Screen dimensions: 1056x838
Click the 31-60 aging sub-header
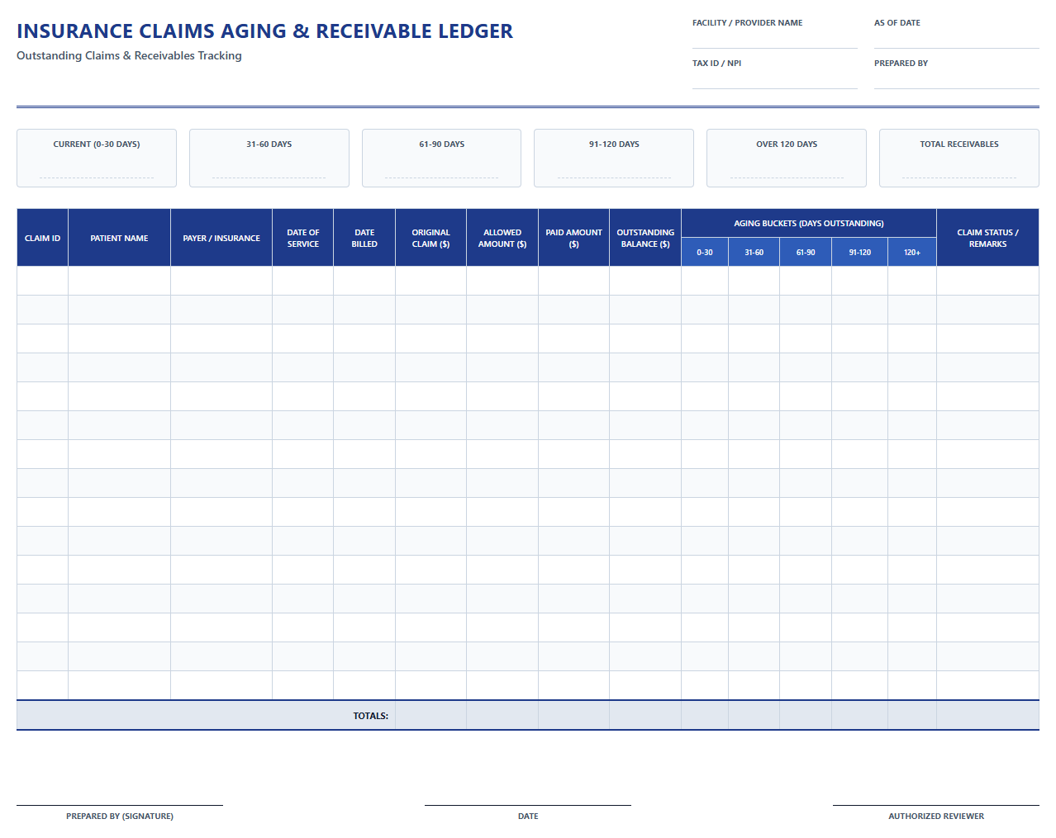[754, 252]
